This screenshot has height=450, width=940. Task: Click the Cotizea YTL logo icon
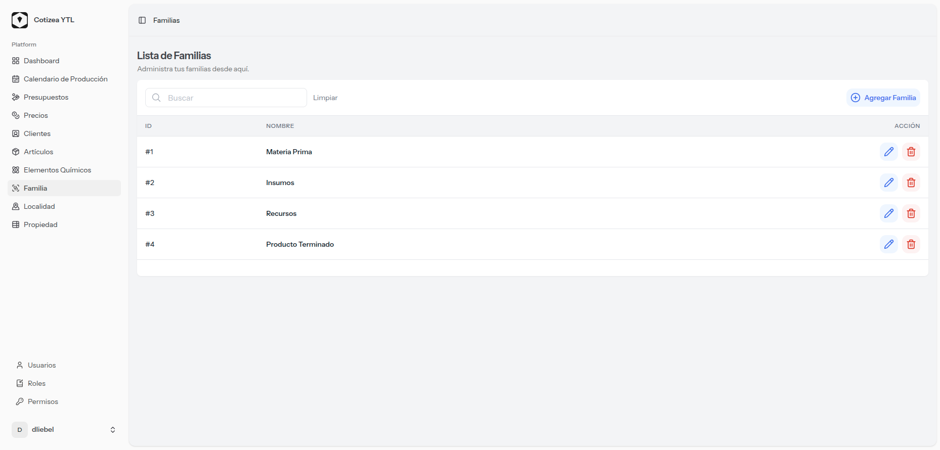(x=20, y=20)
